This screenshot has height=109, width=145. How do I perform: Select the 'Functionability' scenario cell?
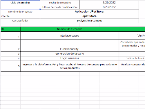[x=70, y=46]
